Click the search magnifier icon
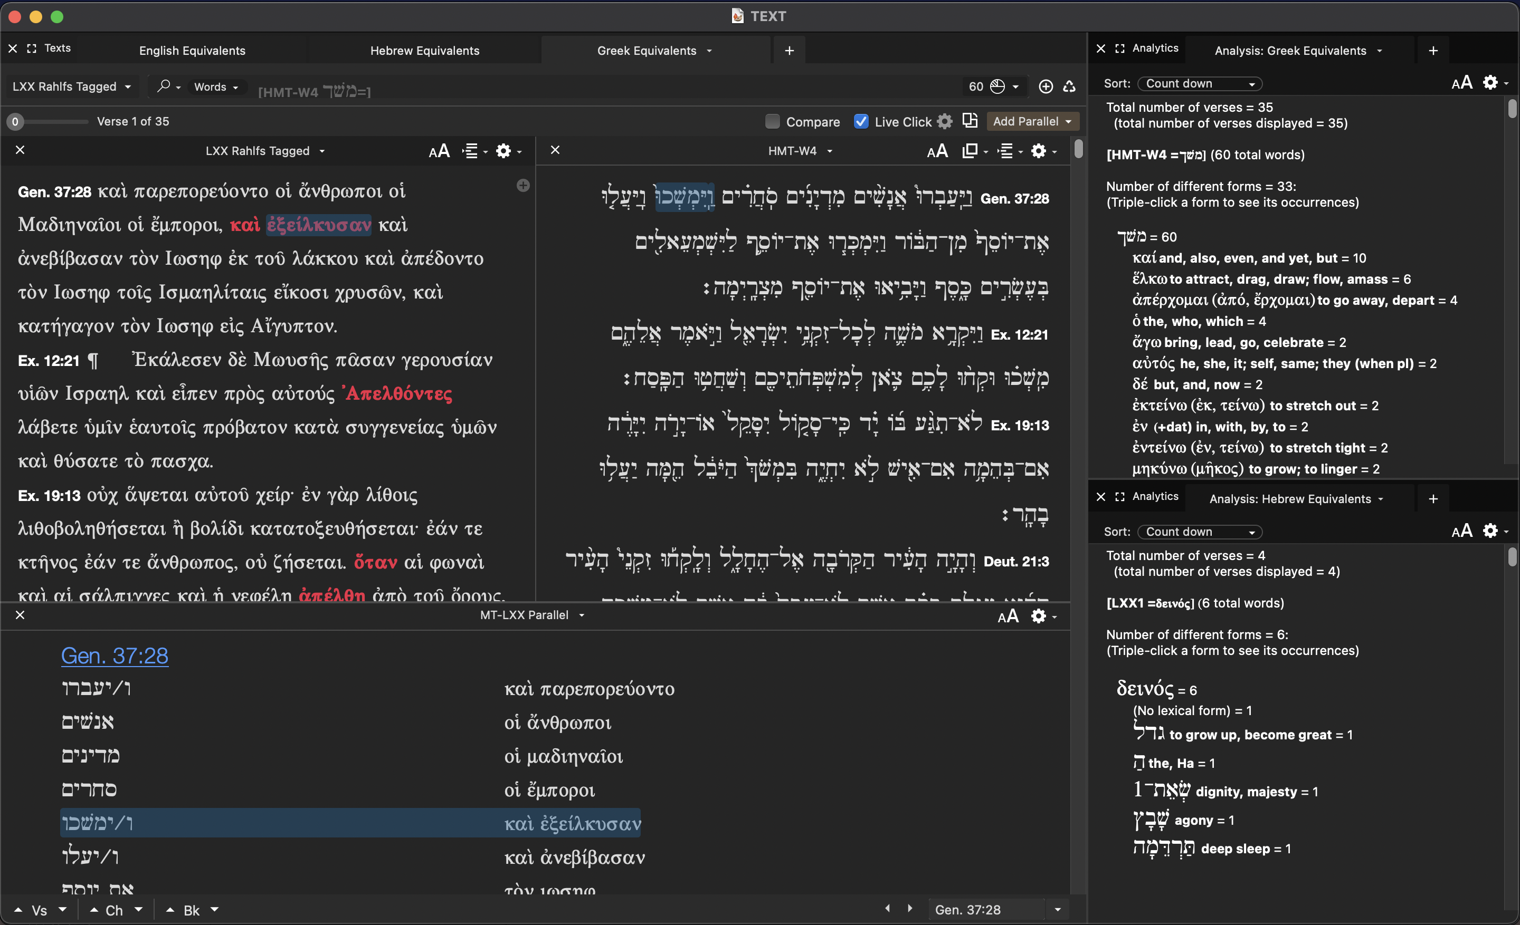The image size is (1520, 925). (x=163, y=86)
